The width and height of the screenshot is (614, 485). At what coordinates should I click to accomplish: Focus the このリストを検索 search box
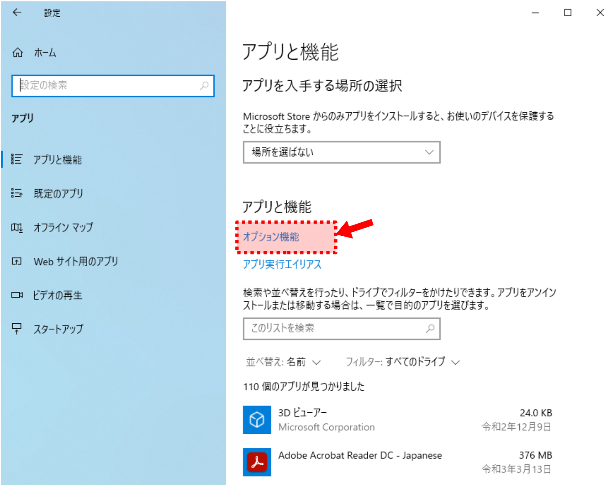pos(335,329)
